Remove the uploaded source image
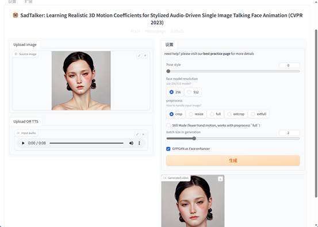 click(x=145, y=55)
